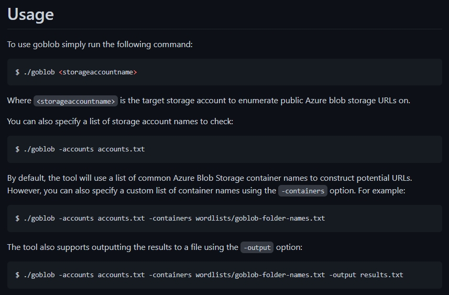Screen dimensions: 449x295
Task: Click the Usage heading
Action: pos(30,14)
